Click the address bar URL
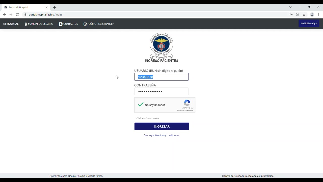 tap(45, 15)
